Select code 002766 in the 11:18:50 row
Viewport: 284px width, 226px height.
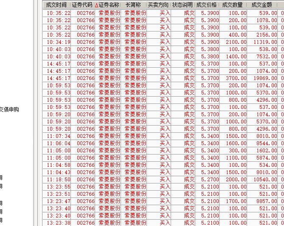tap(83, 180)
